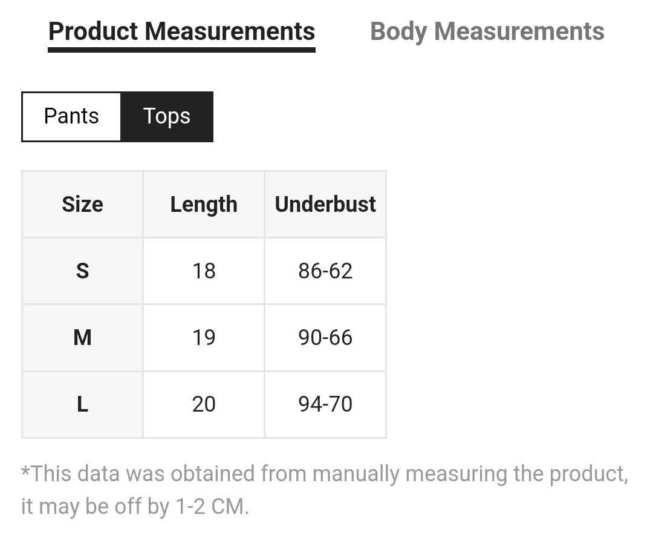Click the Underbust column header

click(325, 205)
